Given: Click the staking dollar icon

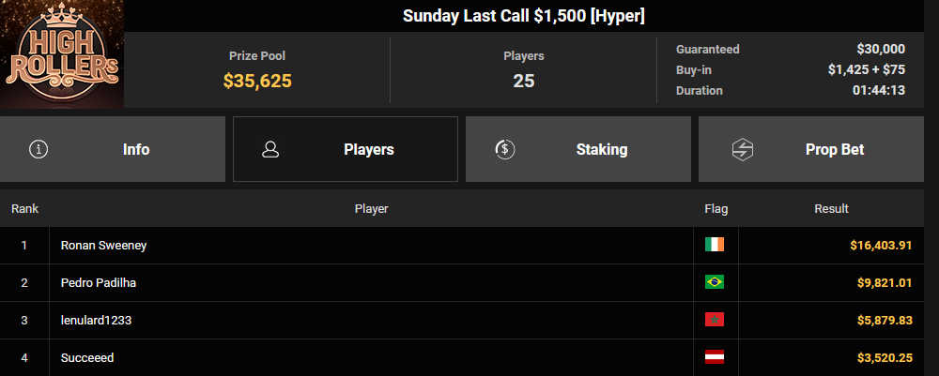Looking at the screenshot, I should tap(504, 149).
